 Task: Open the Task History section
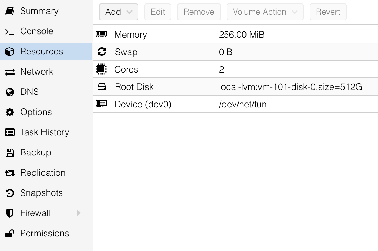tap(44, 132)
